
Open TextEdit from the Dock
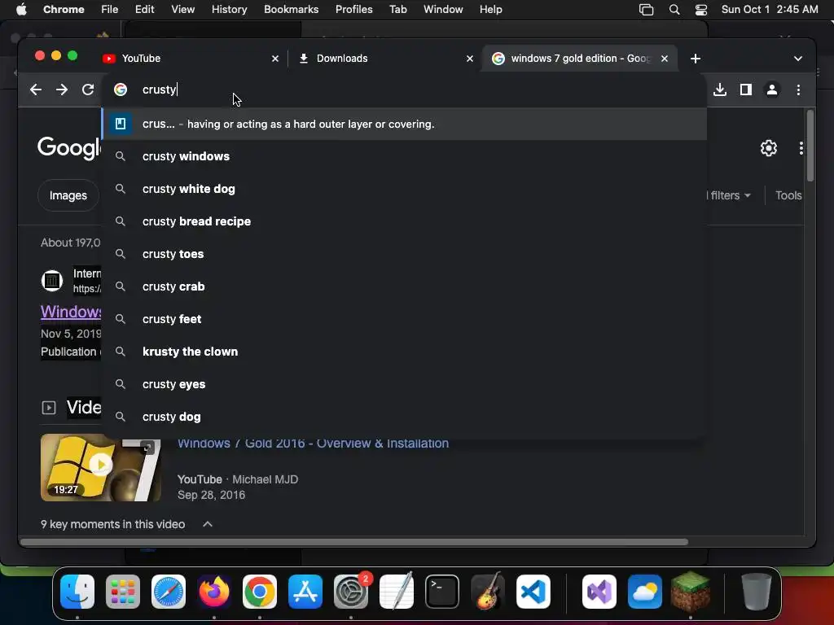coord(397,592)
